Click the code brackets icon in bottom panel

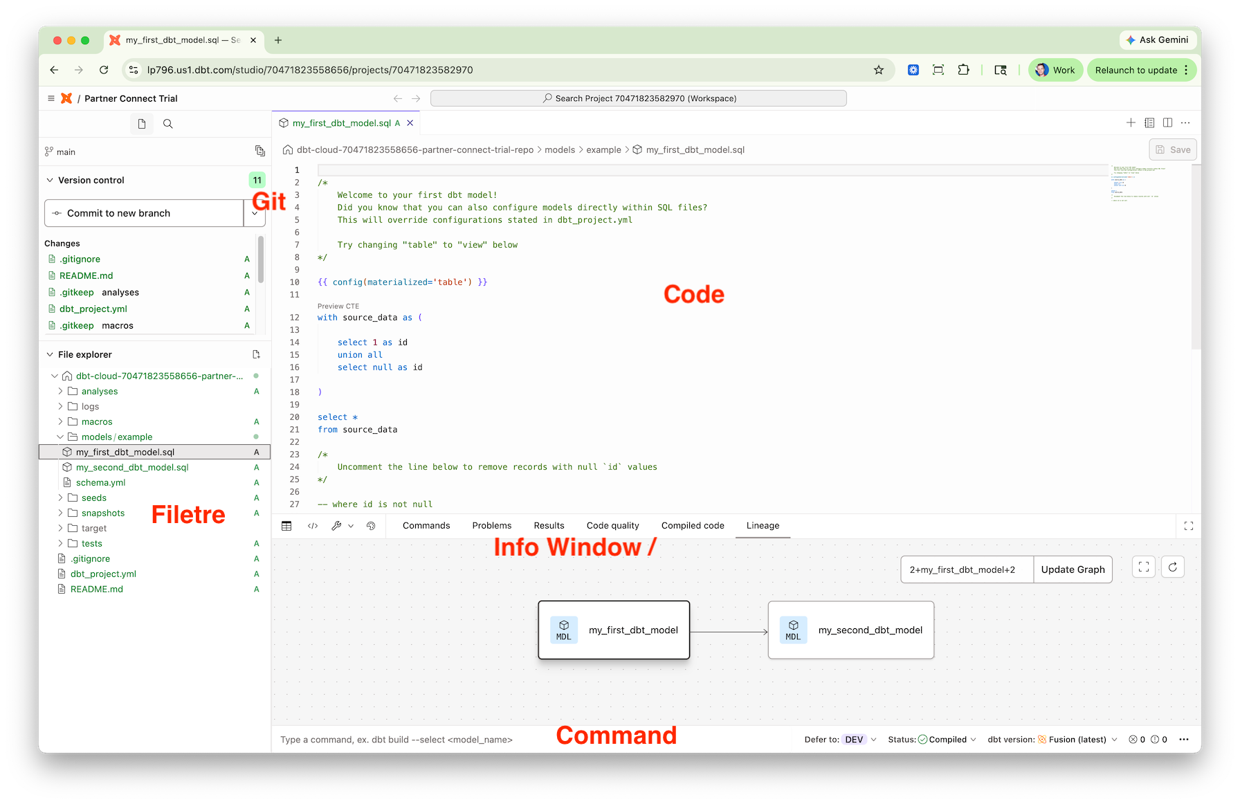coord(313,526)
